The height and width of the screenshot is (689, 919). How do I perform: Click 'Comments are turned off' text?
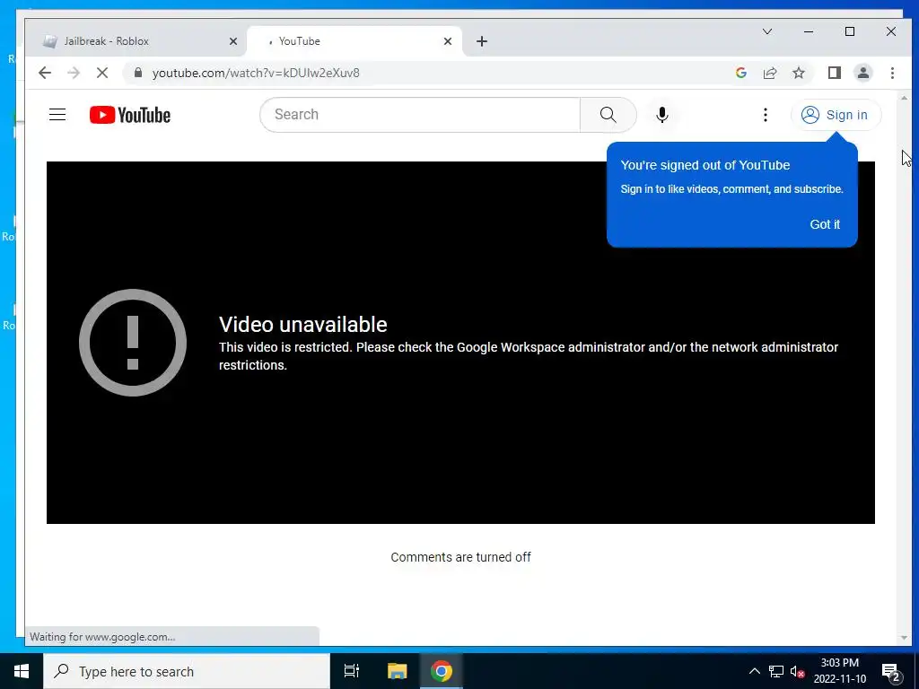click(x=460, y=557)
